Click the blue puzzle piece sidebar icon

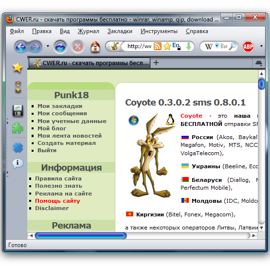18,148
